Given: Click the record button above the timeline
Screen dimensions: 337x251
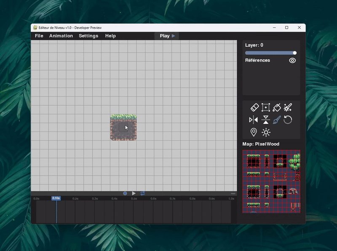Looking at the screenshot, I should (x=125, y=193).
